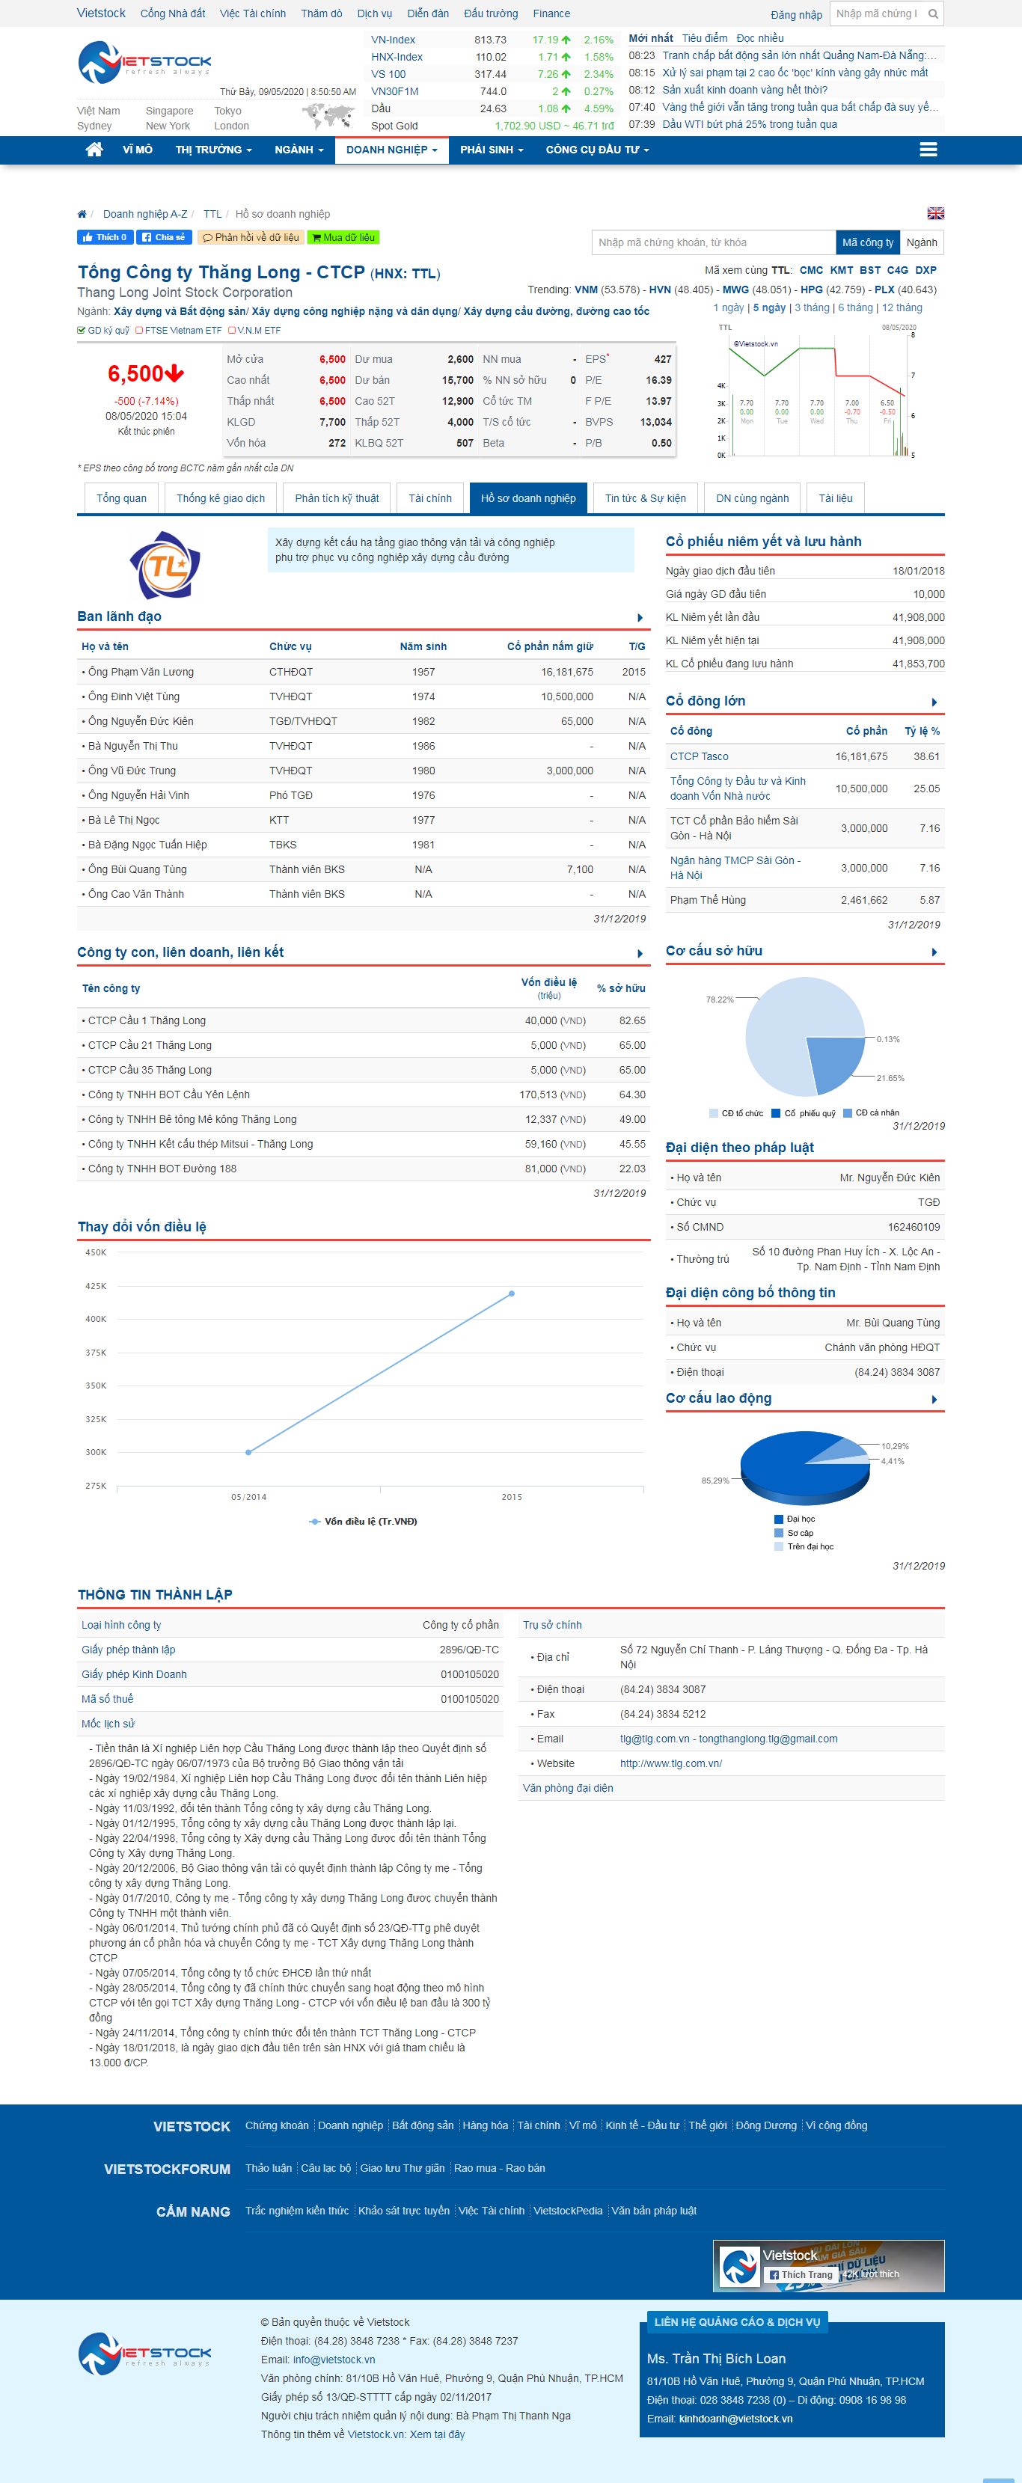1022x2483 pixels.
Task: Open DN cùng ngành tab
Action: pos(752,498)
